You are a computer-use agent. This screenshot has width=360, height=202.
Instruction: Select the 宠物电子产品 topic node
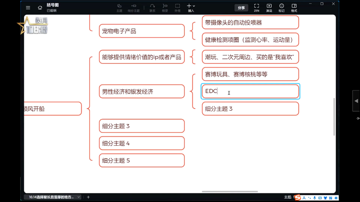tap(142, 31)
